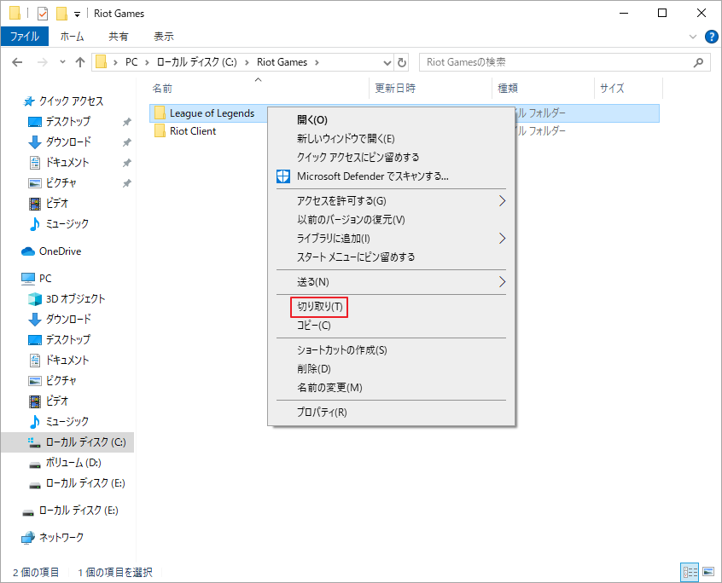
Task: Sort by 種類 column header
Action: (x=508, y=88)
